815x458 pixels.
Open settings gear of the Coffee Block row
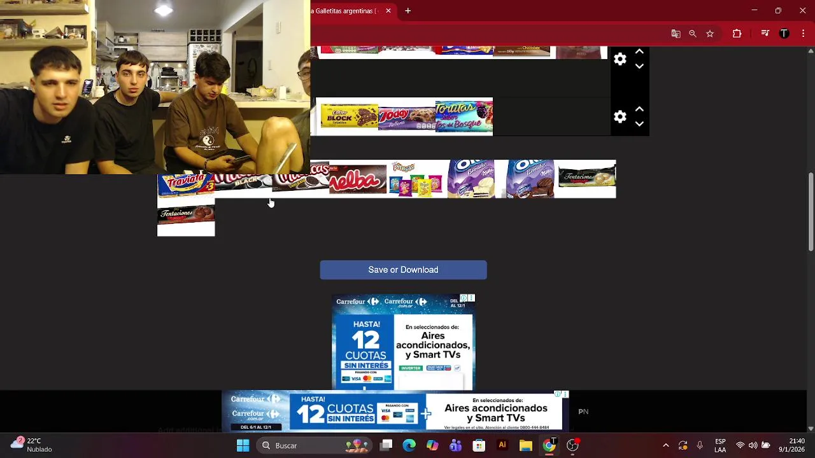pyautogui.click(x=620, y=116)
